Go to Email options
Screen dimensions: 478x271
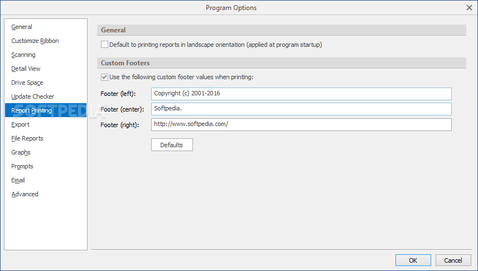tap(18, 180)
